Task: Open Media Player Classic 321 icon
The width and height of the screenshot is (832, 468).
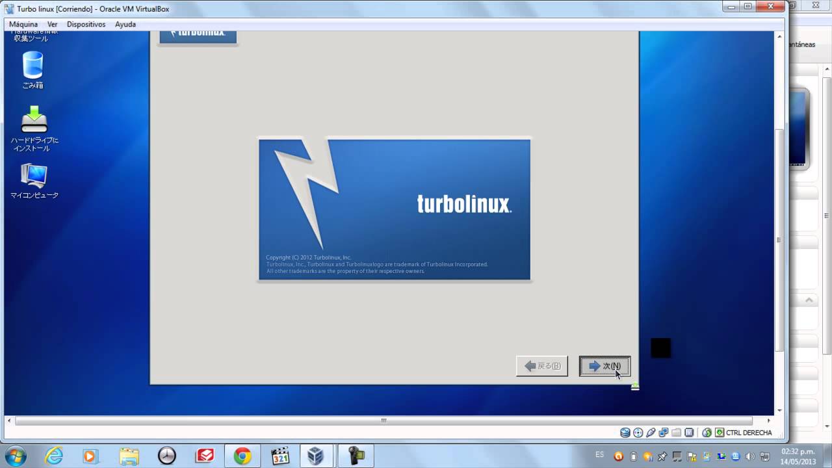Action: click(x=280, y=456)
